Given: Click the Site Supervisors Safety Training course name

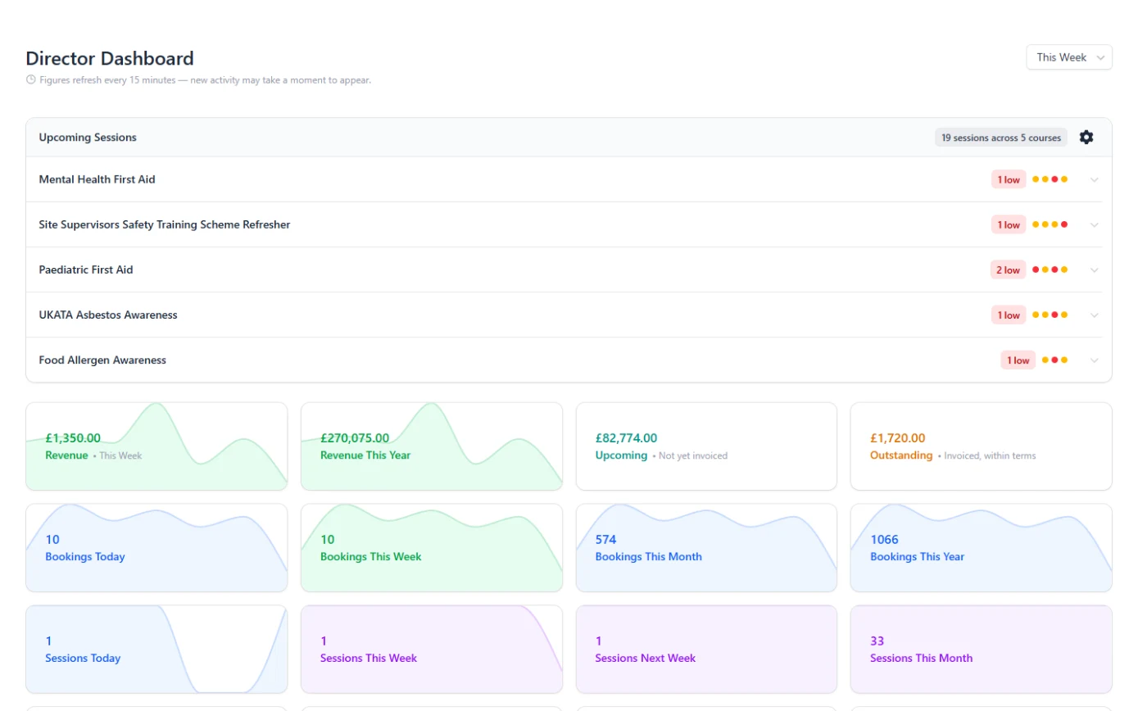Looking at the screenshot, I should coord(165,224).
